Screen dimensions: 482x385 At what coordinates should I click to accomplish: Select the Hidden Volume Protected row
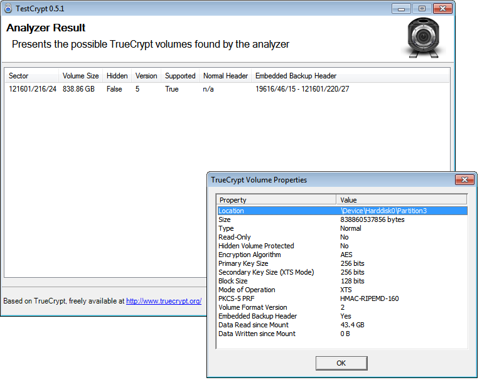point(342,246)
